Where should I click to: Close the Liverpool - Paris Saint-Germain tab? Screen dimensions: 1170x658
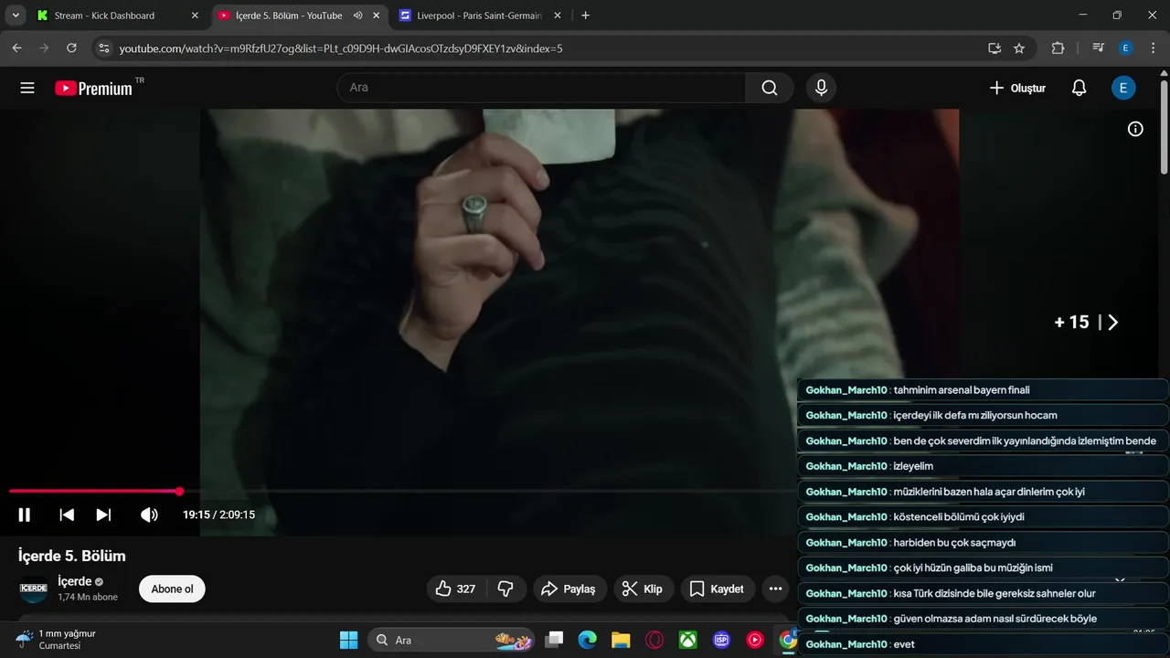[558, 16]
